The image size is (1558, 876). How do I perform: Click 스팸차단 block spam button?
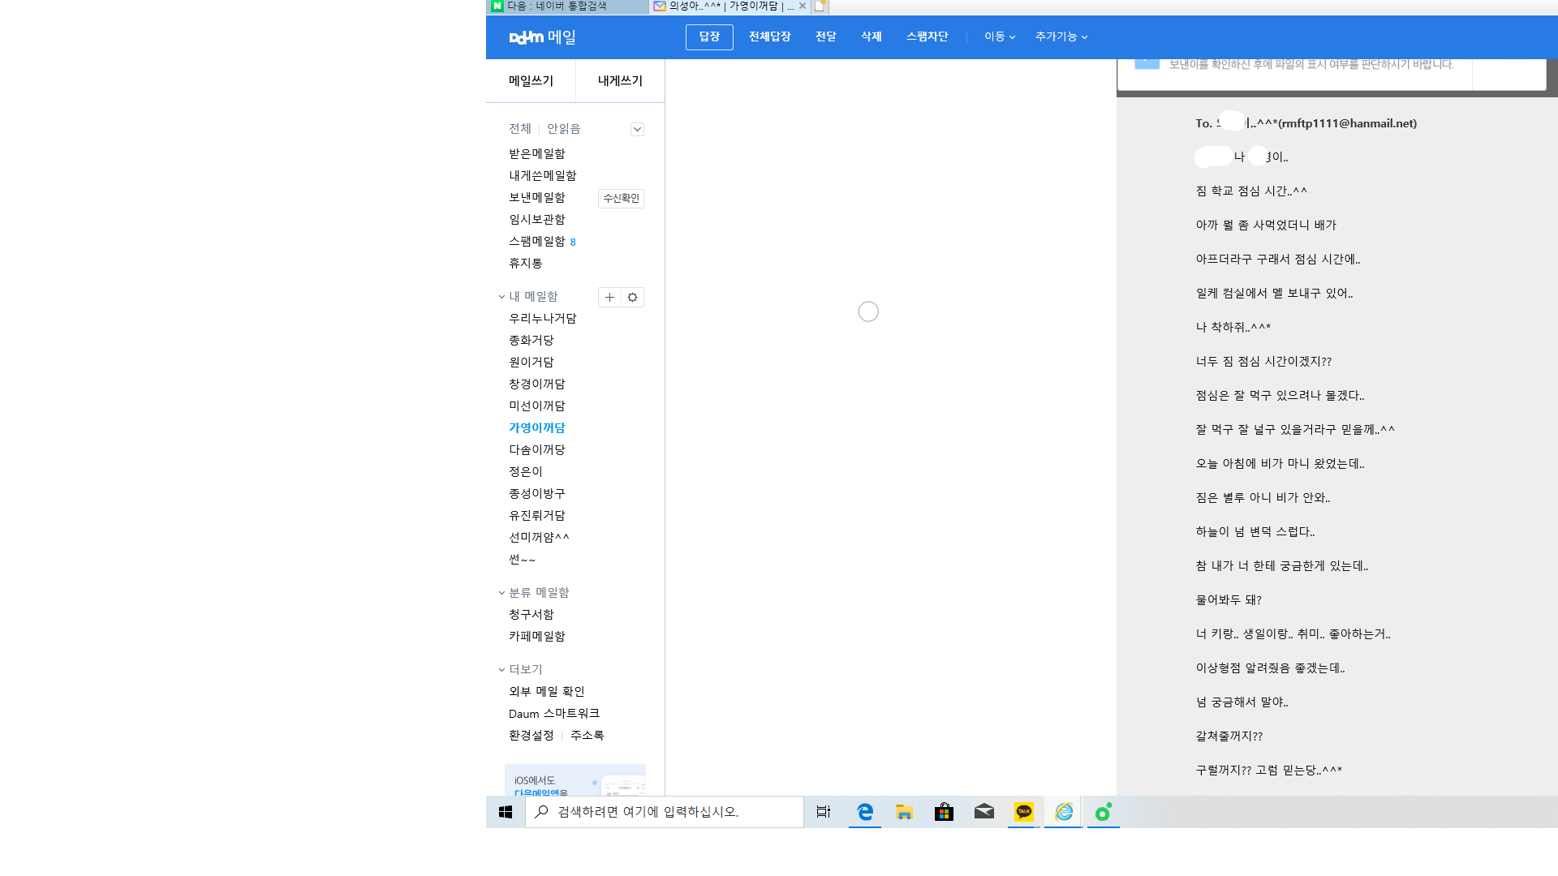(927, 36)
